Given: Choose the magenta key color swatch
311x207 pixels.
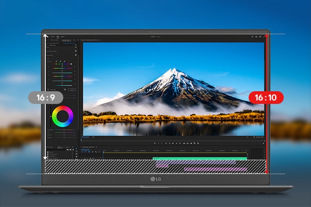Looking at the screenshot, I should [x=68, y=64].
